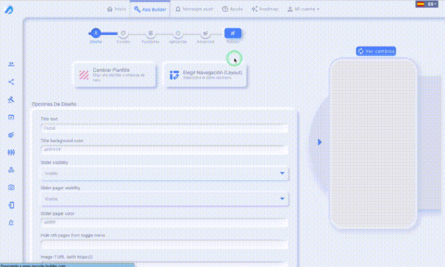
Task: Click the app logo in top-left corner
Action: 9,10
